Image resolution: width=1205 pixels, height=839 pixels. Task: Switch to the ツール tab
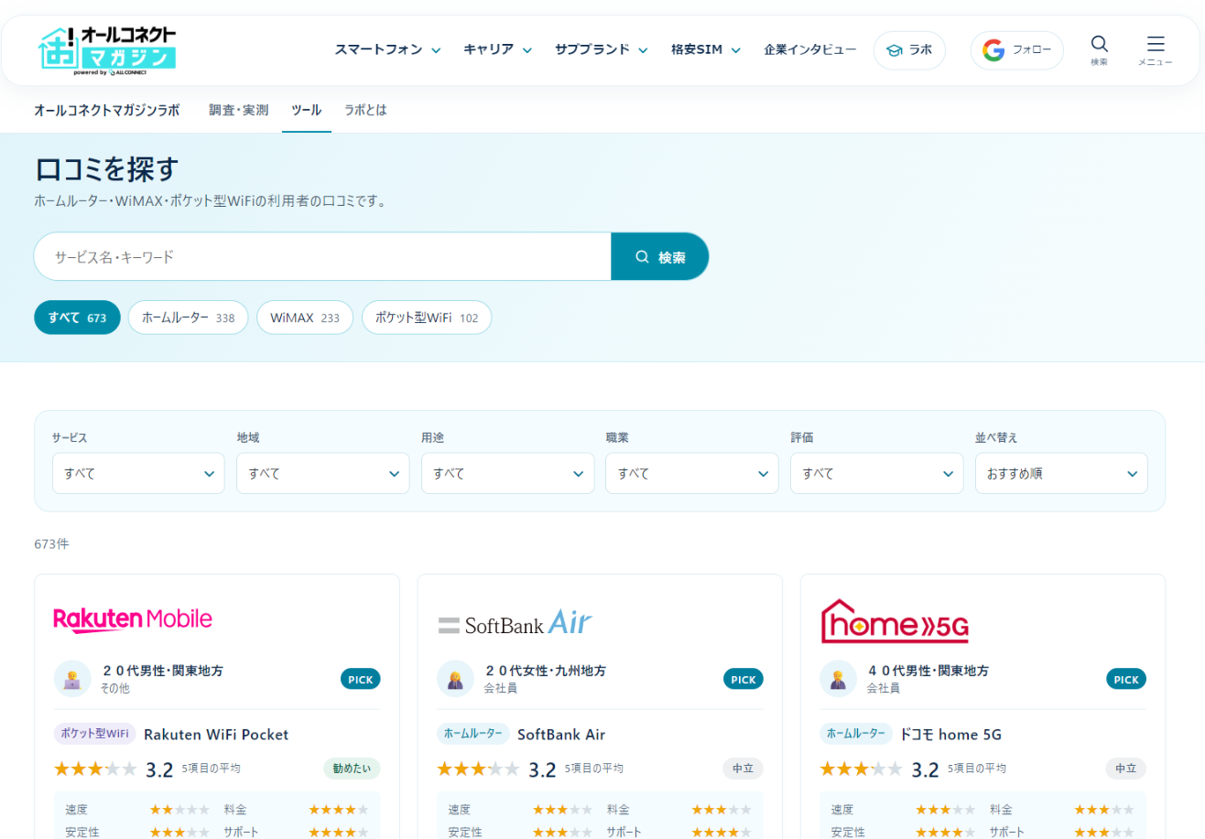(x=307, y=110)
